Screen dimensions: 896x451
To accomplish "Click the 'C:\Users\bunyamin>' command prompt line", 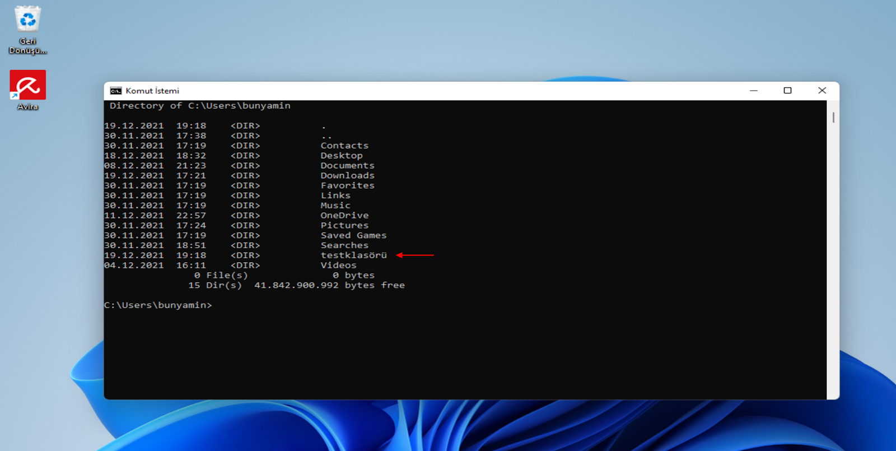I will pos(158,305).
